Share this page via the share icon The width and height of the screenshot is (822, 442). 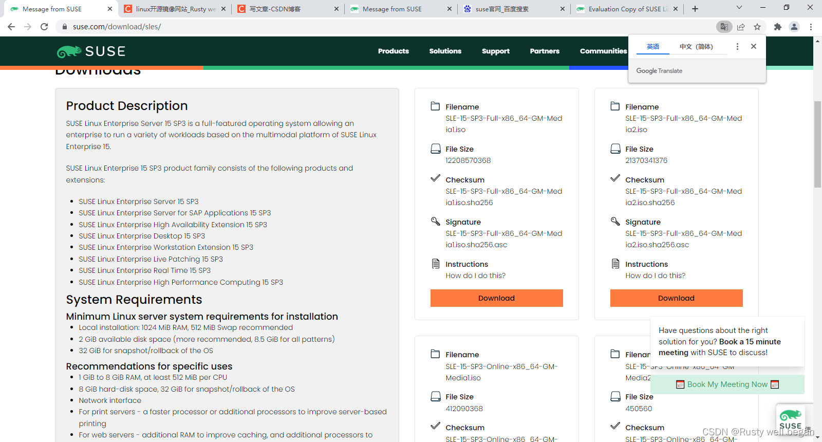click(741, 27)
